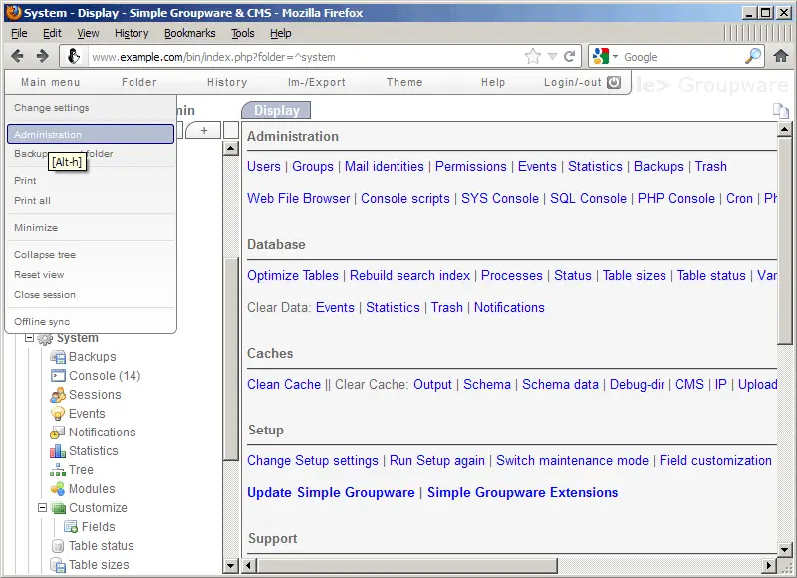Click Rebuild search index link
Viewport: 797px width, 578px height.
409,275
